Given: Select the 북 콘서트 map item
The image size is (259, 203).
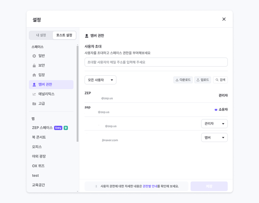Looking at the screenshot, I should coord(39,137).
